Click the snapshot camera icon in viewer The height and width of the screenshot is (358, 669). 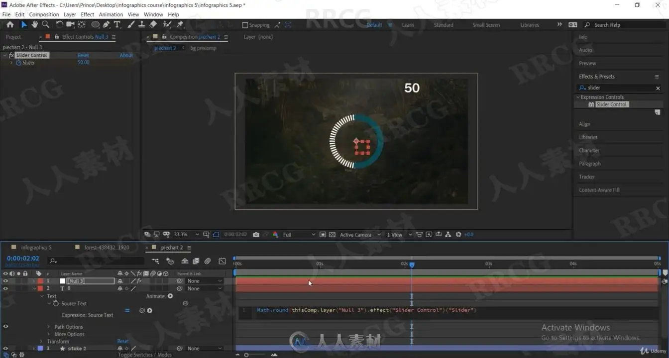[256, 235]
